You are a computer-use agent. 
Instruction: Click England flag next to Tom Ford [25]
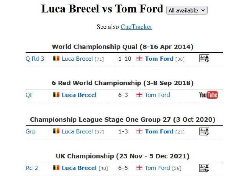point(139,168)
